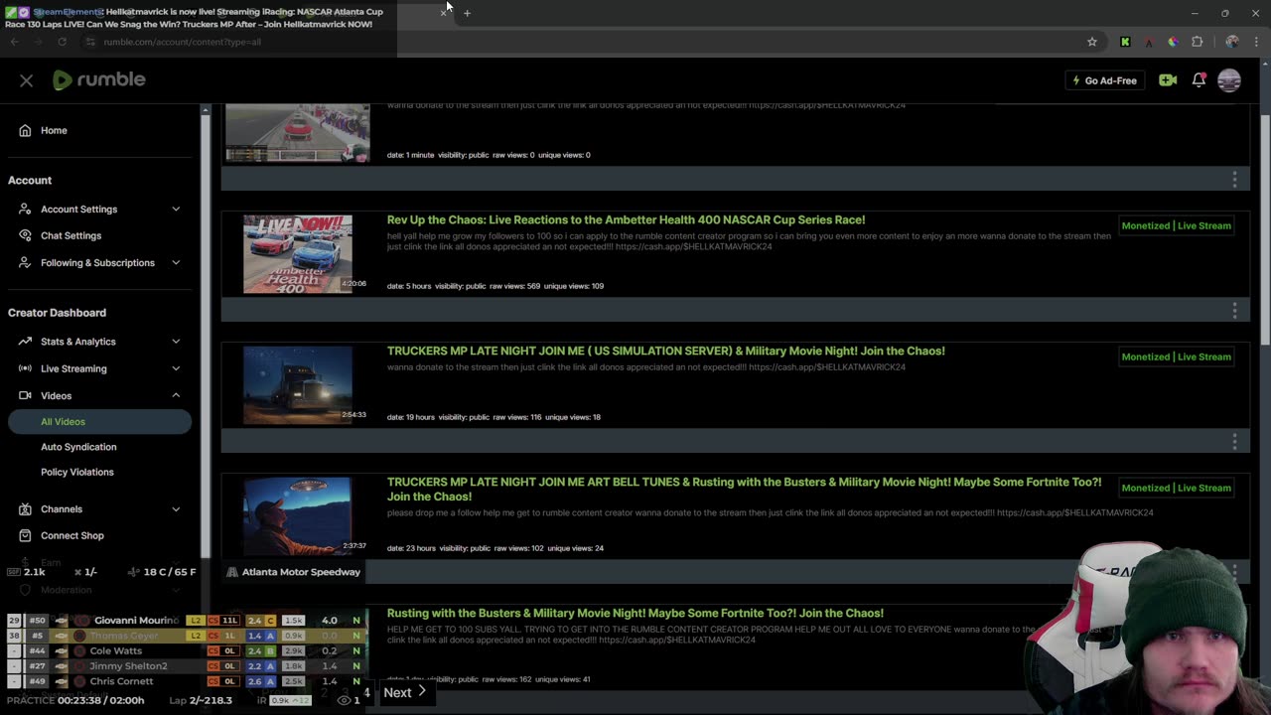Open the notifications bell
Screen dimensions: 1271x715
click(x=1199, y=80)
